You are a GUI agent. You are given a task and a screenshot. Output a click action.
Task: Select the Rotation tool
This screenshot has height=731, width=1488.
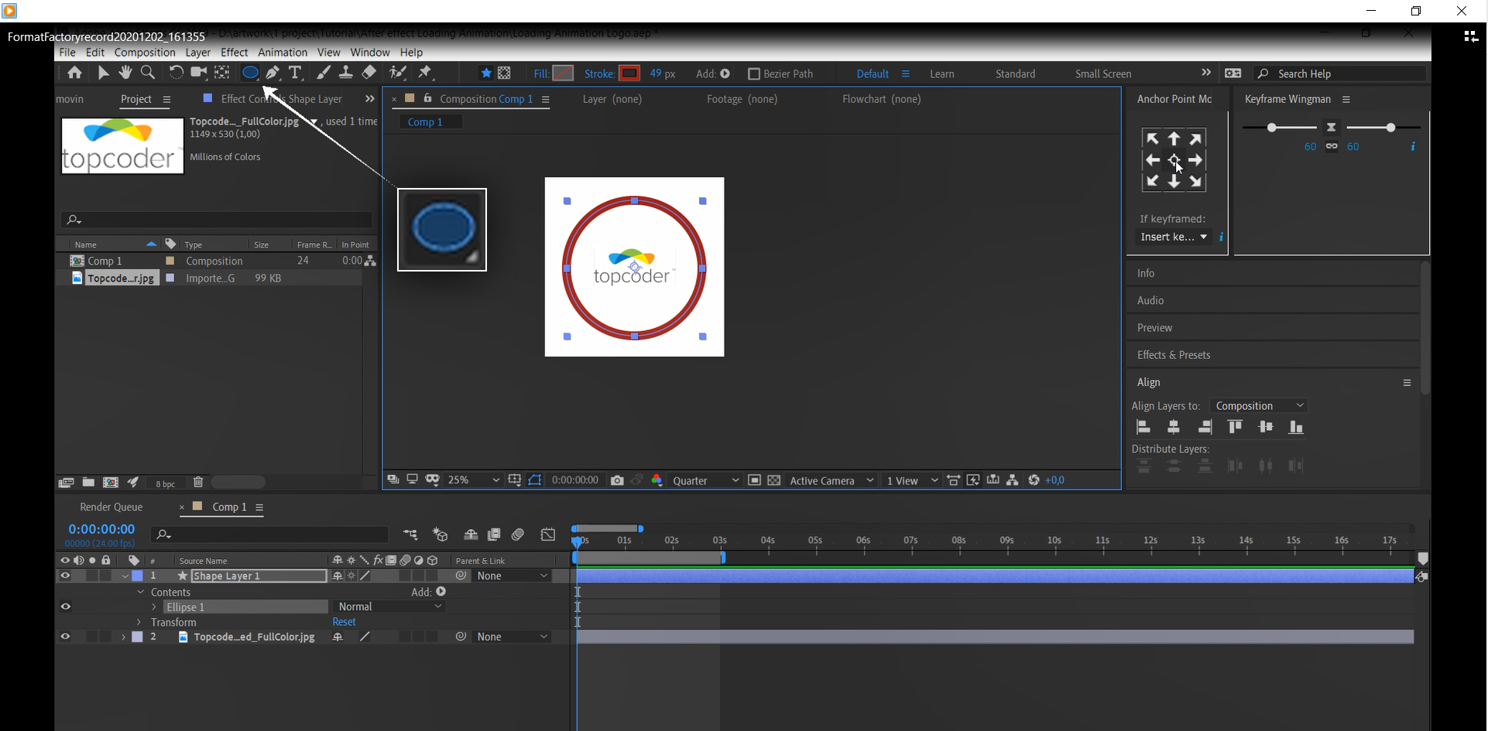[x=176, y=73]
